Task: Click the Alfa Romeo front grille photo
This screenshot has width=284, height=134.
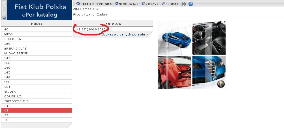Action: (x=209, y=72)
